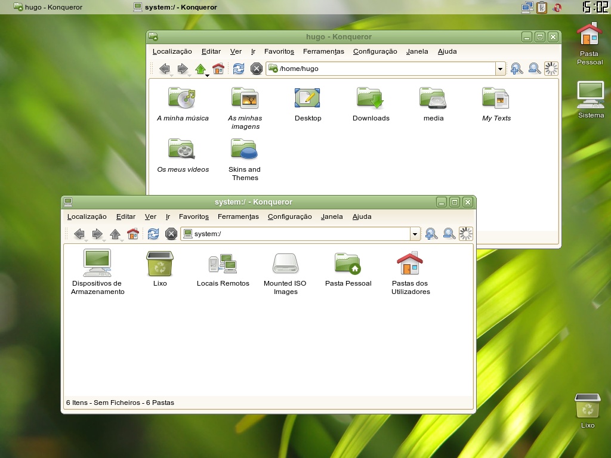The width and height of the screenshot is (611, 458).
Task: Reload the system:/ view
Action: pos(153,234)
